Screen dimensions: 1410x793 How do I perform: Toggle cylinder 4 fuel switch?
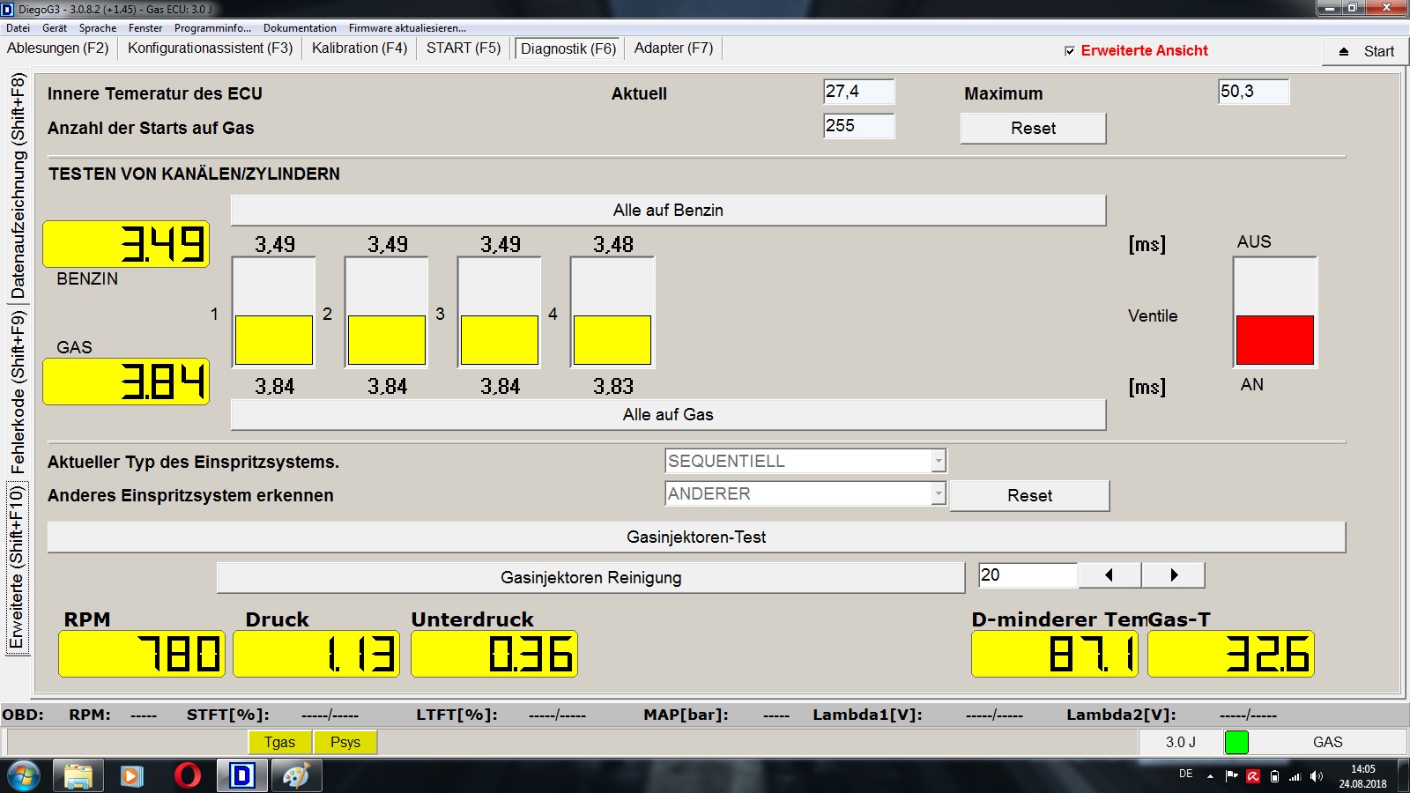pos(612,312)
